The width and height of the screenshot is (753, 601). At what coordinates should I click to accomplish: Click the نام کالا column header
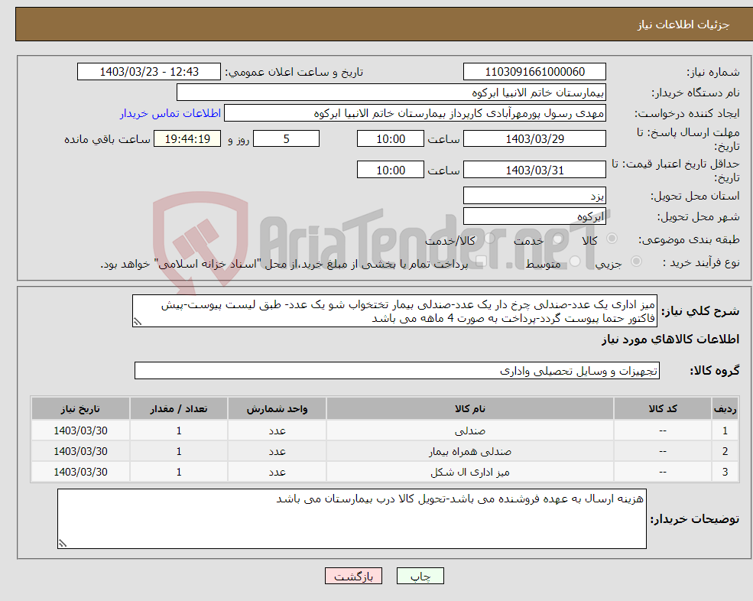coord(470,409)
